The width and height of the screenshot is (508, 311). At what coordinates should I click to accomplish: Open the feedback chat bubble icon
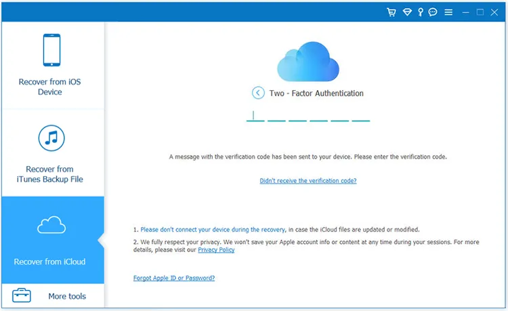tap(433, 12)
